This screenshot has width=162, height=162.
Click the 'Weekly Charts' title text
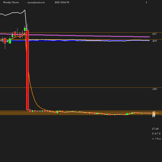pos(11,3)
